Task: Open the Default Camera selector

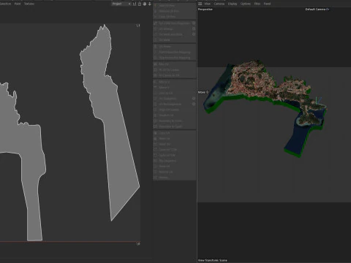Action: tap(317, 9)
